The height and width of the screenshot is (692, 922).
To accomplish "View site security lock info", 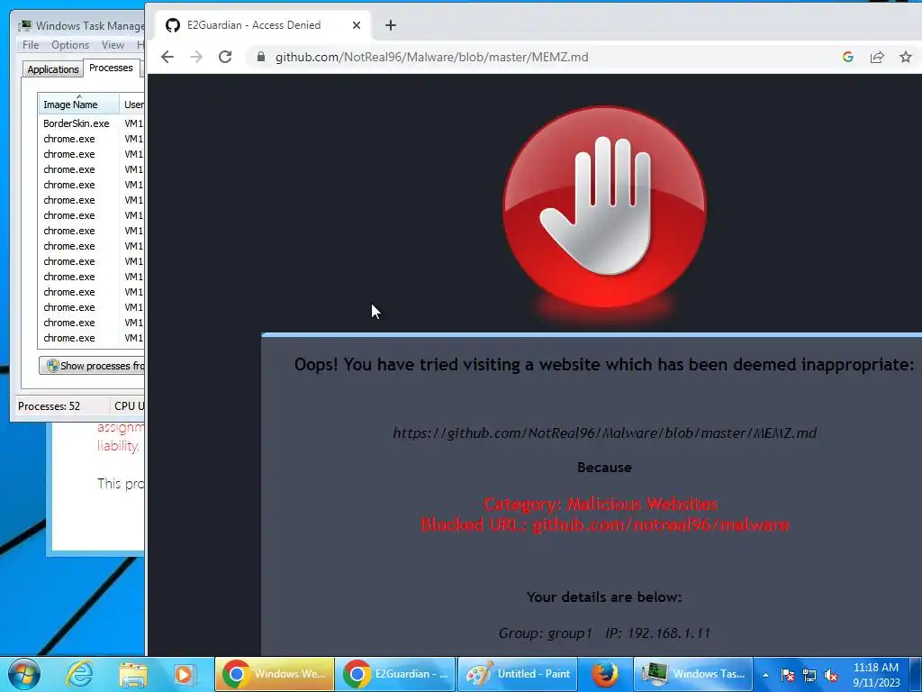I will coord(261,57).
